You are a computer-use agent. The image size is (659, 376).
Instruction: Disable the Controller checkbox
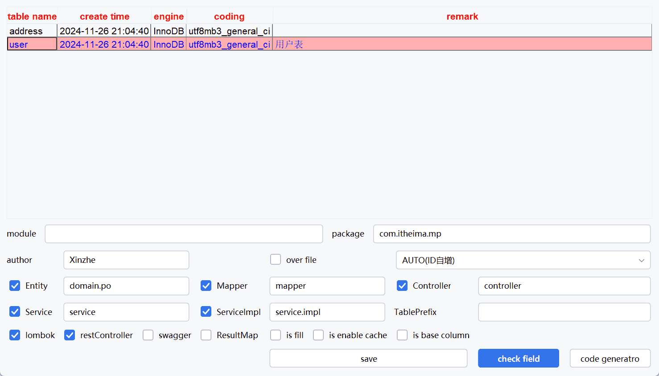402,286
